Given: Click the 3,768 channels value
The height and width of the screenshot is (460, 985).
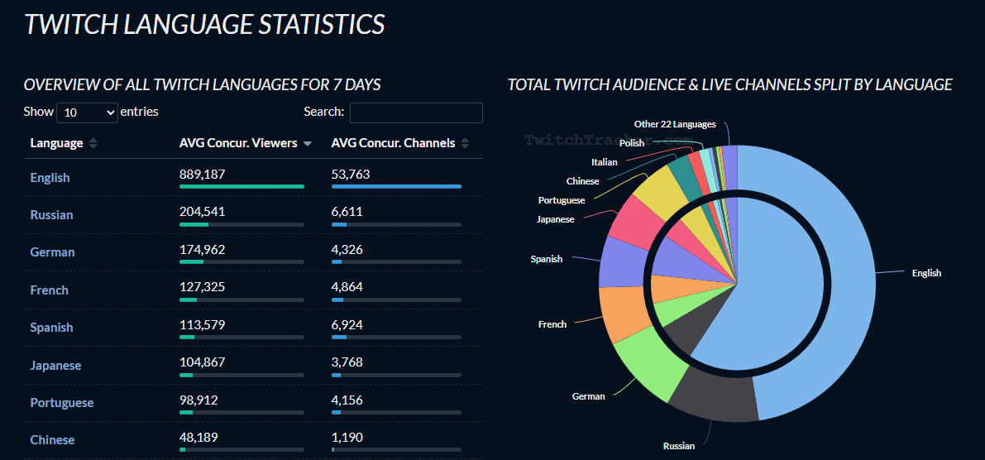Looking at the screenshot, I should tap(347, 362).
